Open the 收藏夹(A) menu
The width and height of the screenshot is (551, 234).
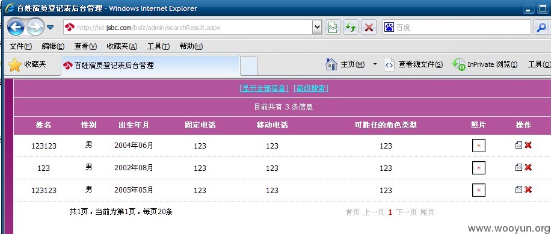pos(122,46)
